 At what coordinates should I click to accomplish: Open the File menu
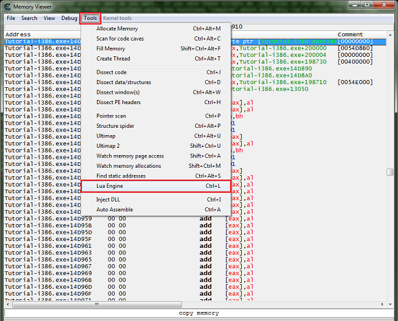coord(11,18)
